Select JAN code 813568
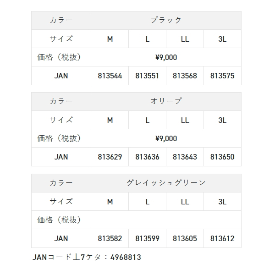 tap(185, 76)
